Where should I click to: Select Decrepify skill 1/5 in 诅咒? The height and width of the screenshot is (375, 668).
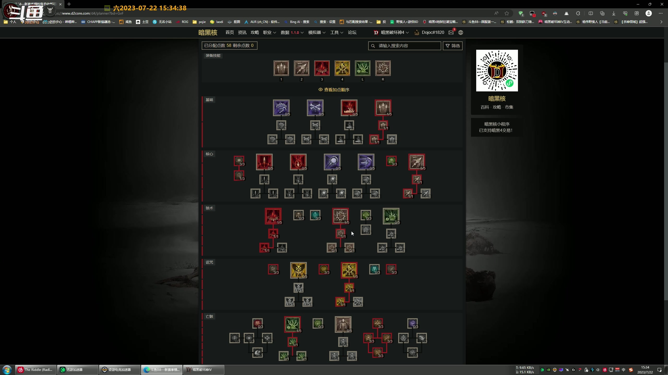click(x=349, y=270)
